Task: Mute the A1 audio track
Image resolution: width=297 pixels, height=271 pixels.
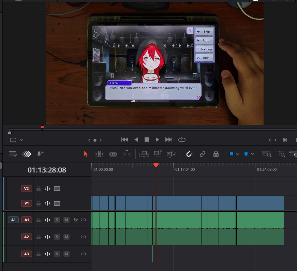Action: pyautogui.click(x=66, y=220)
